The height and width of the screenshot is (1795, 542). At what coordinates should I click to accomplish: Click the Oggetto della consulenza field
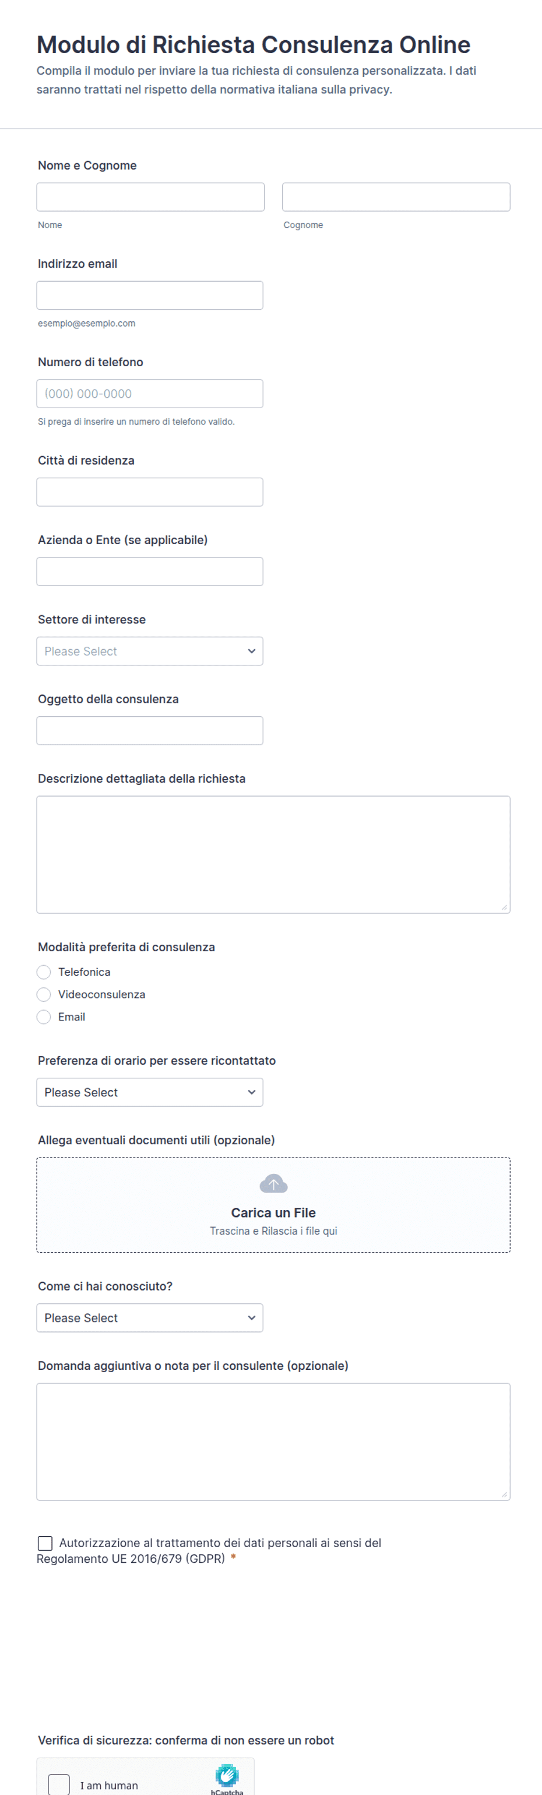tap(150, 730)
